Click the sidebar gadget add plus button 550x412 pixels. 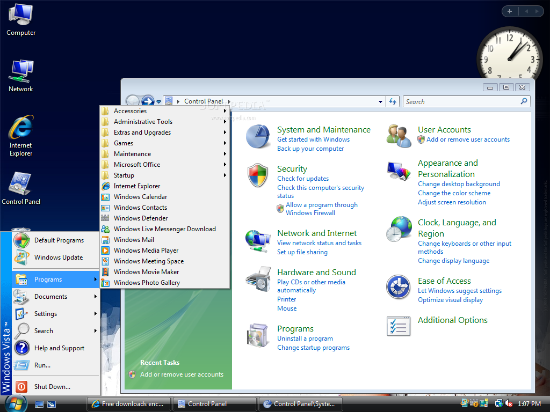tap(510, 11)
